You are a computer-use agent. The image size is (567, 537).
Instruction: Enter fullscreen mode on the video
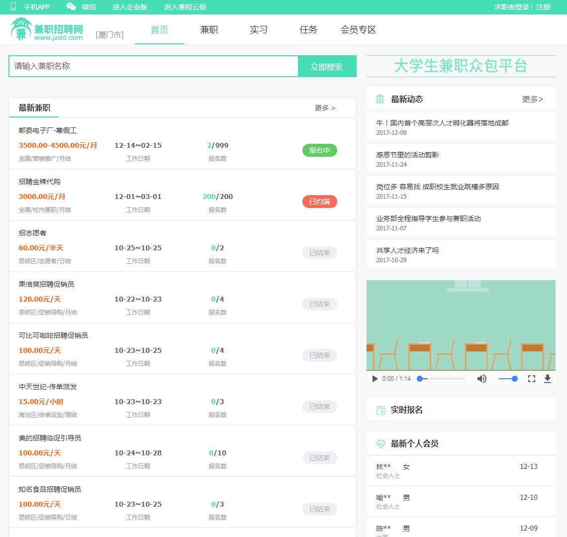click(x=532, y=379)
